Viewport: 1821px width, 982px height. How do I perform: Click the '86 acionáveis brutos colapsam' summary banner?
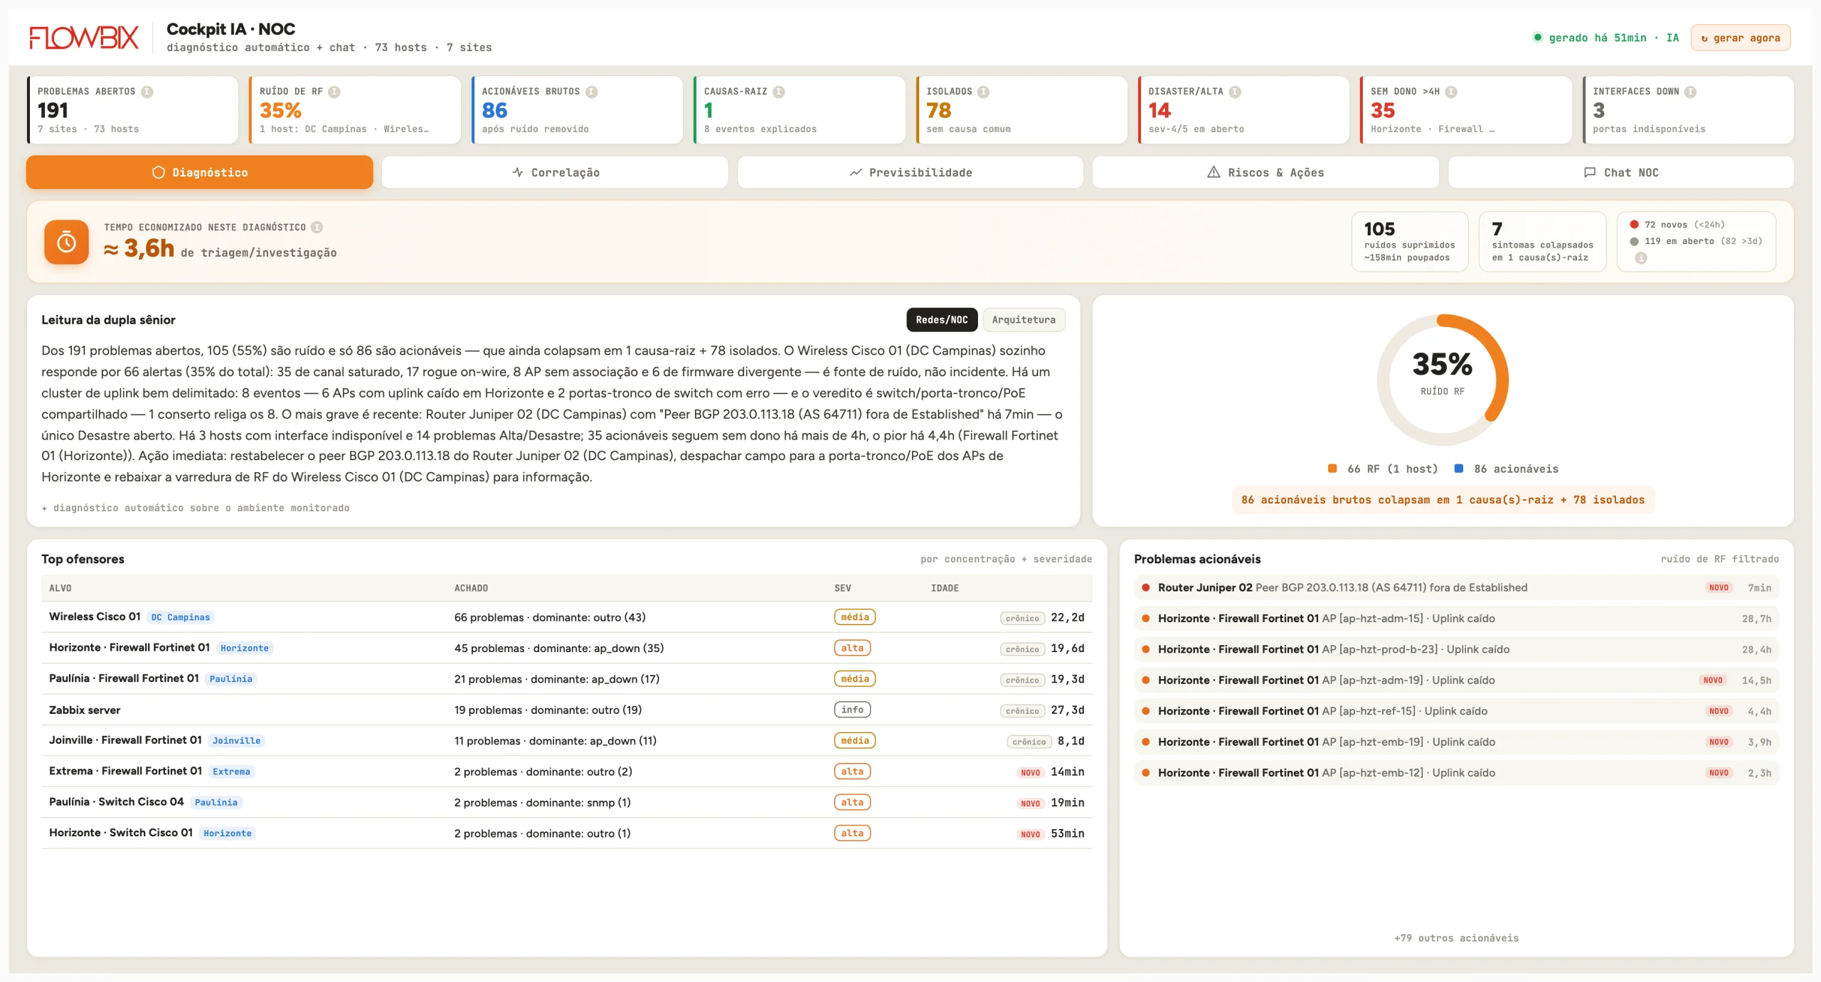1443,500
